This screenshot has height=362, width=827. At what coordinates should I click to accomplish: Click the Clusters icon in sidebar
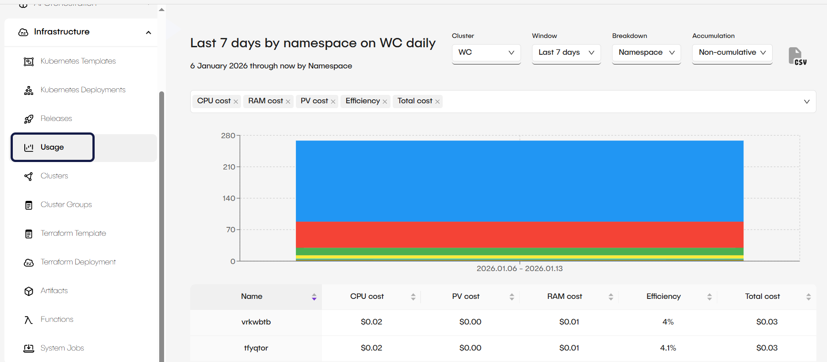click(x=29, y=177)
